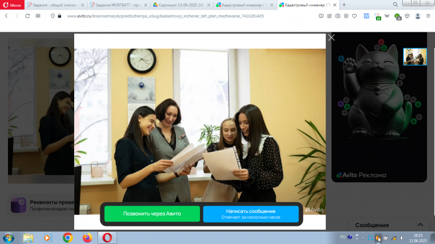Open green extension with badge 30
The height and width of the screenshot is (244, 435).
click(398, 16)
